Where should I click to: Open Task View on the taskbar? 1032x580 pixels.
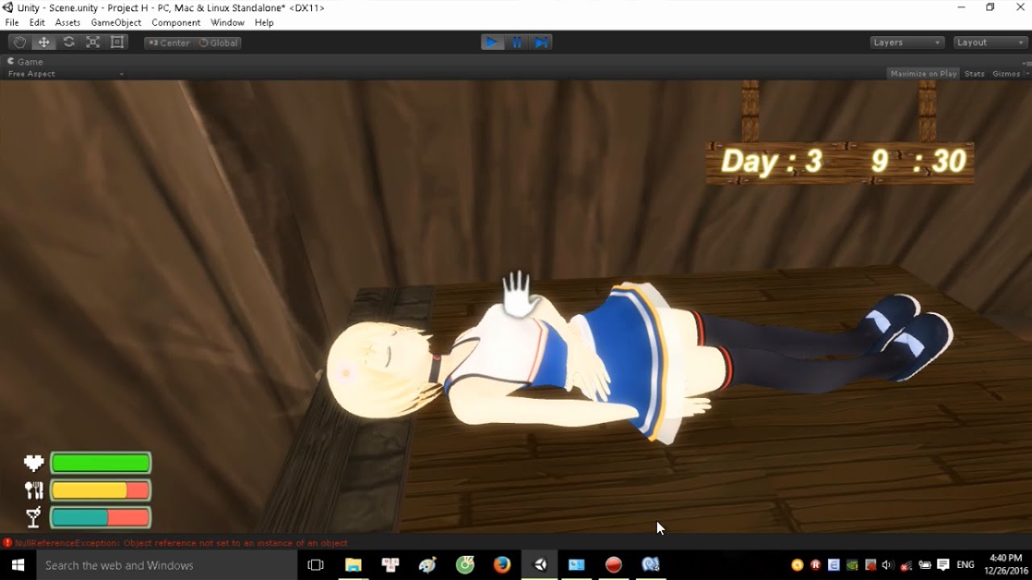(316, 565)
